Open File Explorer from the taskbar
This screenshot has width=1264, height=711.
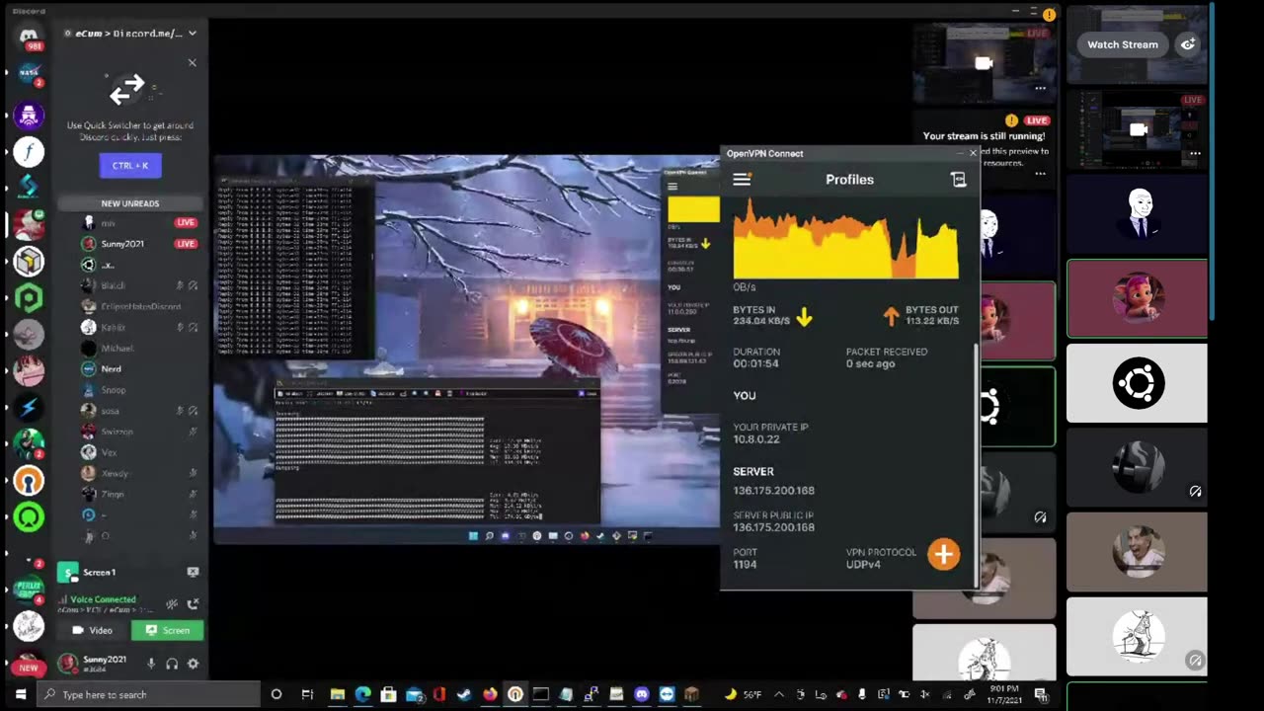[337, 694]
